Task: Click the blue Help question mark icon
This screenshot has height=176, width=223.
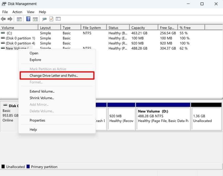Action: pyautogui.click(x=28, y=19)
